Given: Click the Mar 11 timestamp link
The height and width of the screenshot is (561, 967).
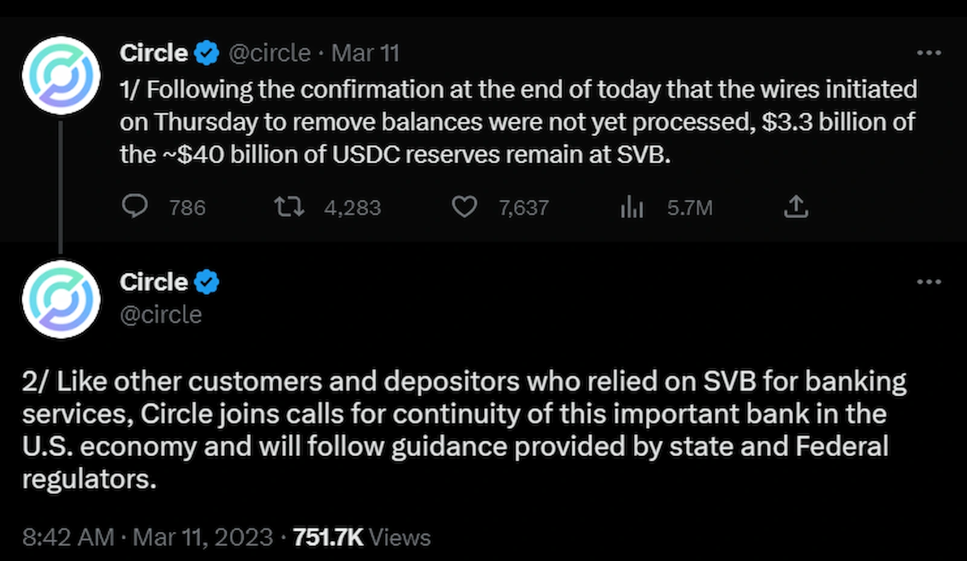Looking at the screenshot, I should coord(365,53).
